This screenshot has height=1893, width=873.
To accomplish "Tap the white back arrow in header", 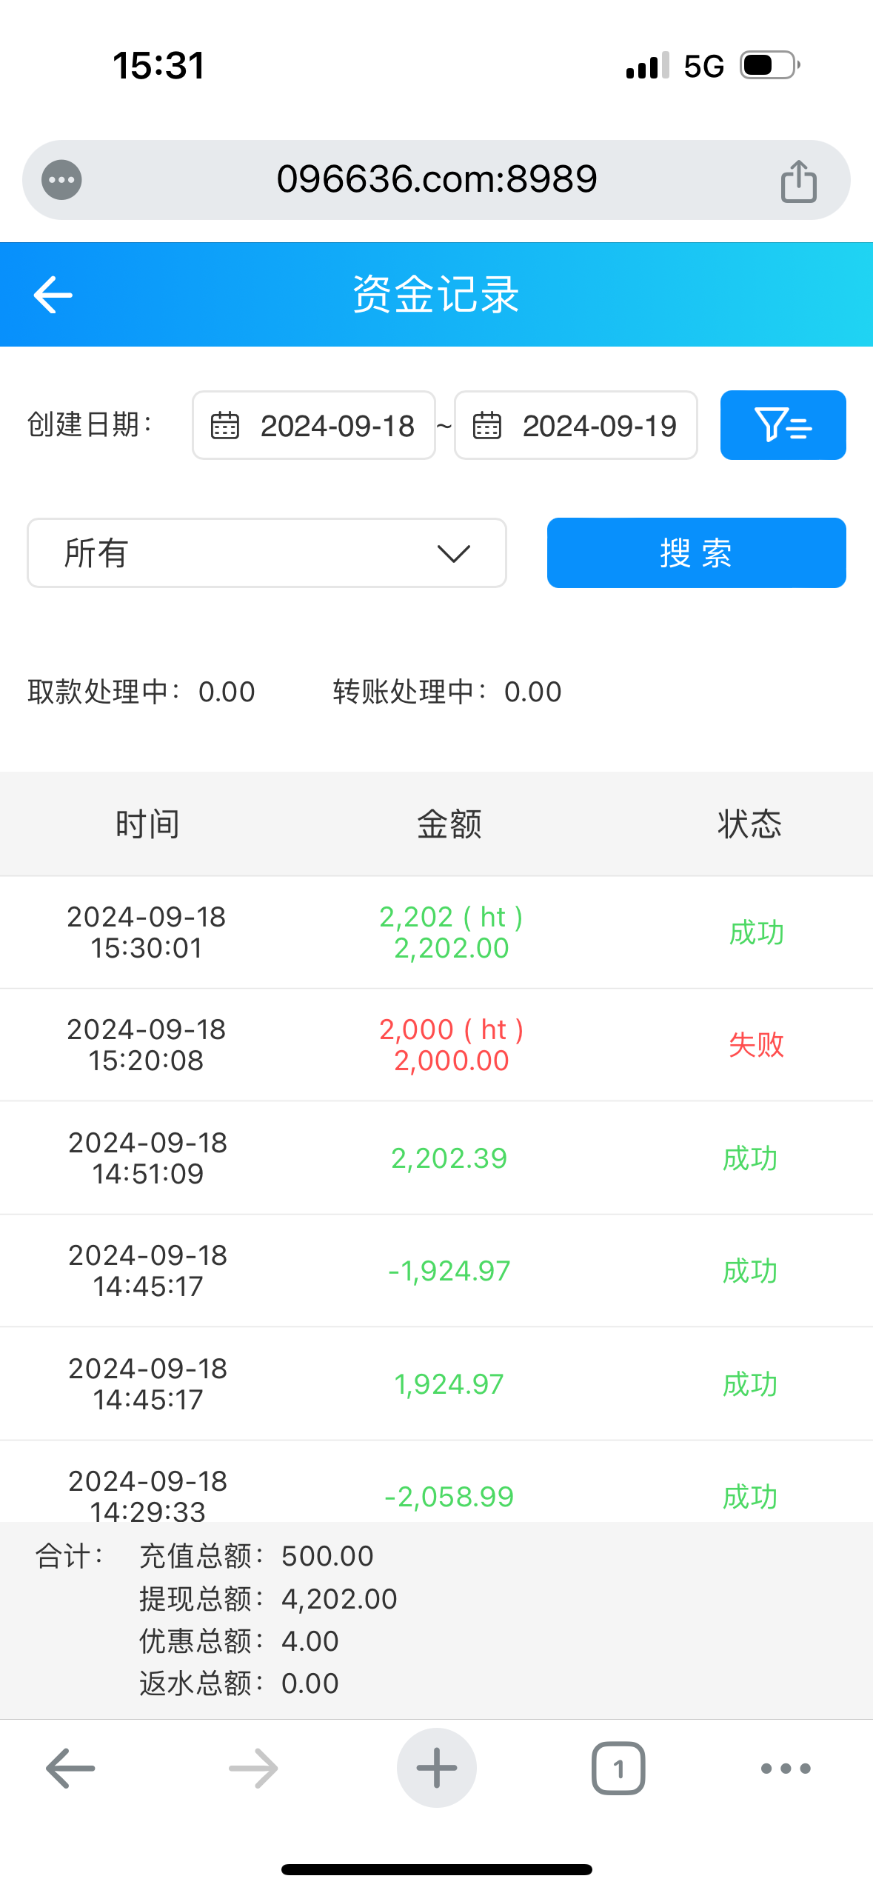I will coord(53,295).
